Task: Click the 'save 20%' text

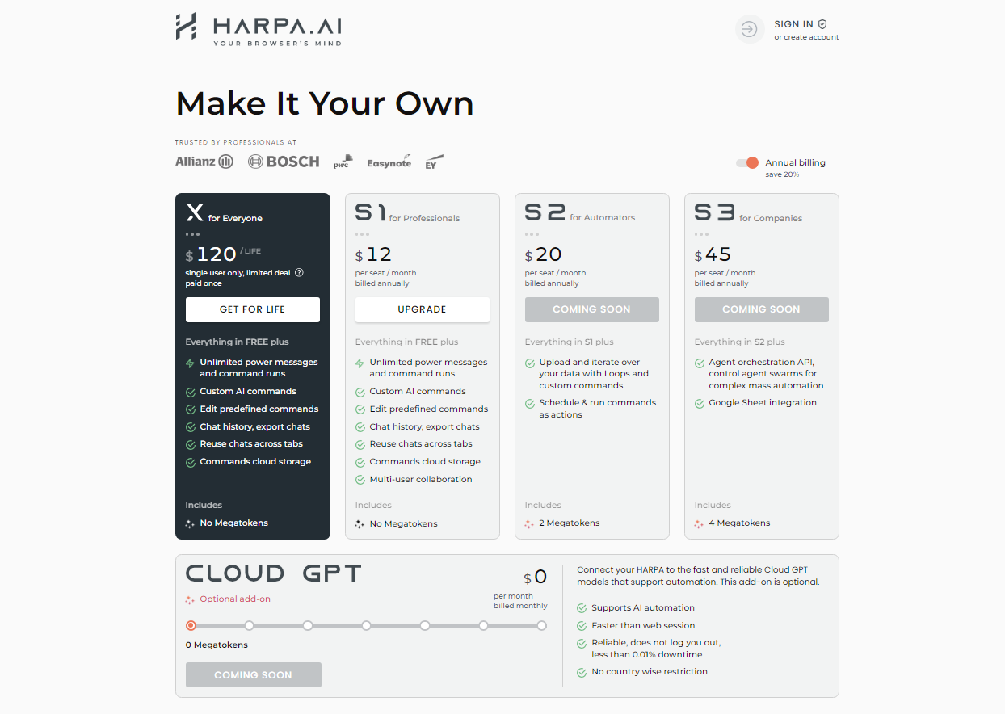Action: click(x=782, y=174)
